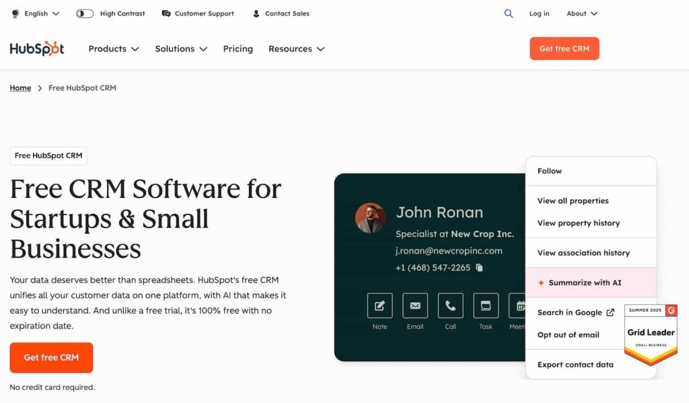Toggle the High Contrast switch
Viewport: 689px width, 403px height.
85,13
